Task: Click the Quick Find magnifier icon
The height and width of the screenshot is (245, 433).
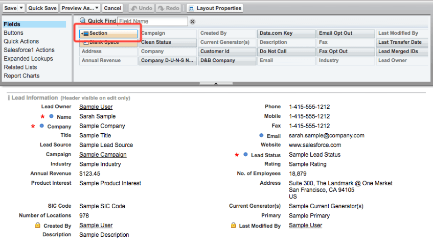Action: coord(83,21)
